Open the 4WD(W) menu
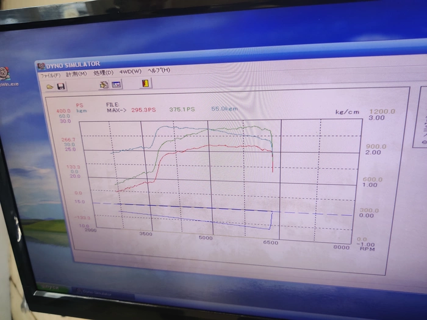 point(130,71)
